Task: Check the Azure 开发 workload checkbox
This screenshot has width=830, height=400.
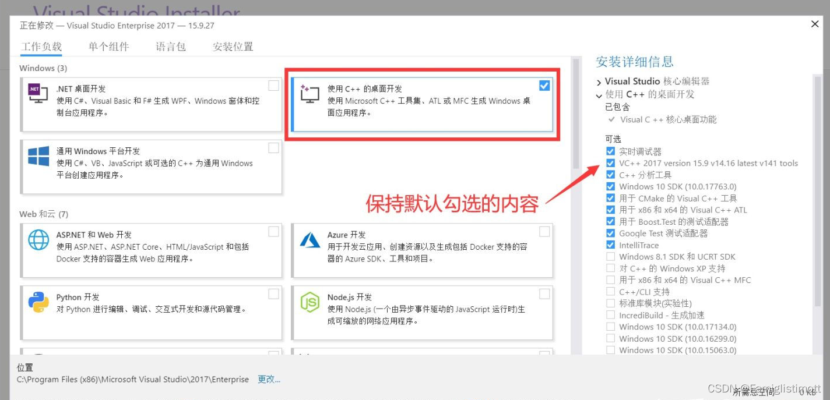Action: click(x=544, y=232)
